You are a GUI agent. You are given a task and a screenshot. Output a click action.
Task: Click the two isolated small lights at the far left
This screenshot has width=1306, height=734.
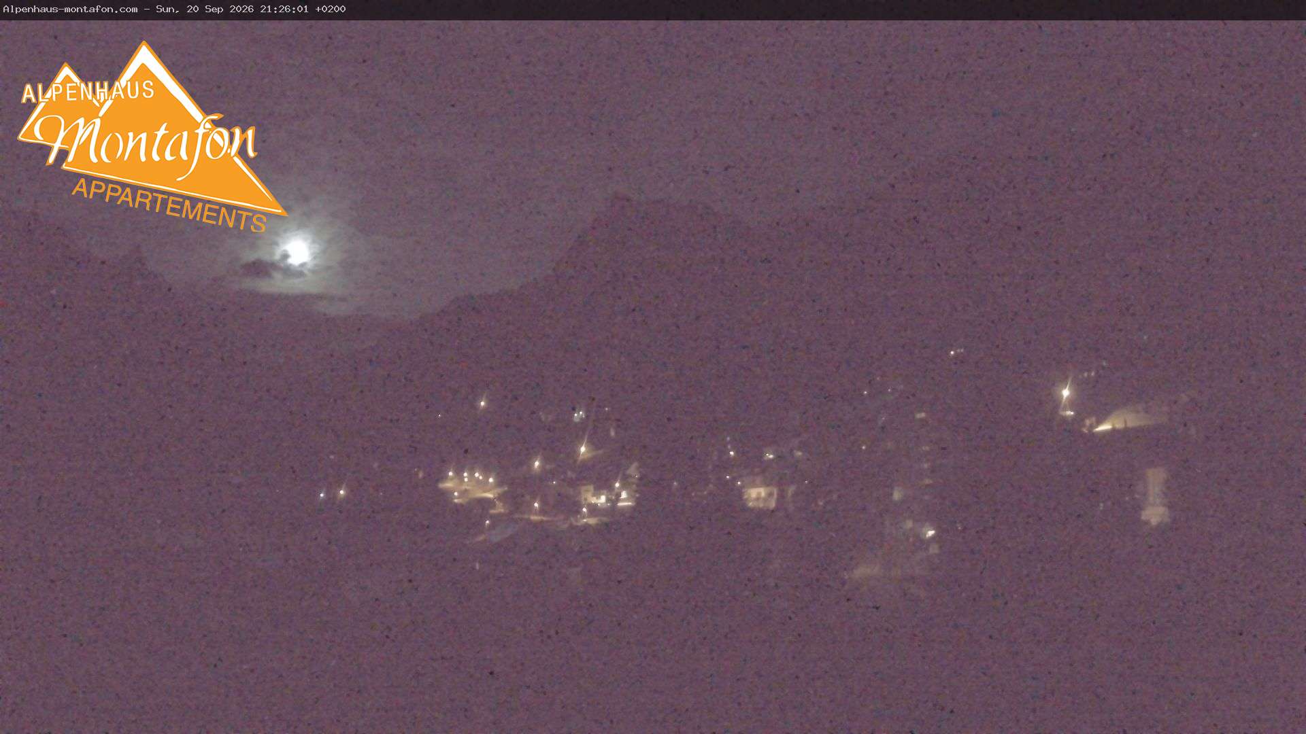tap(332, 493)
